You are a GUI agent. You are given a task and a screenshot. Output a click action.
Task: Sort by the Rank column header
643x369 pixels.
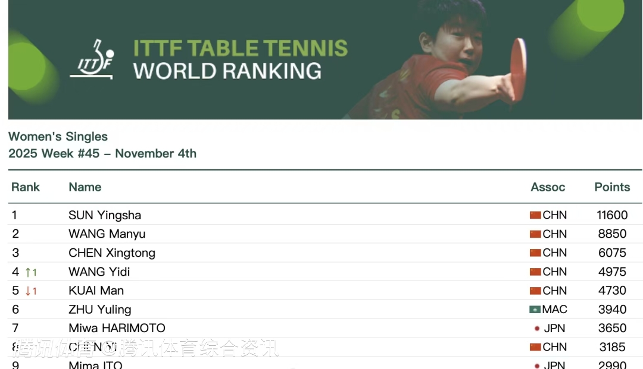pos(26,187)
